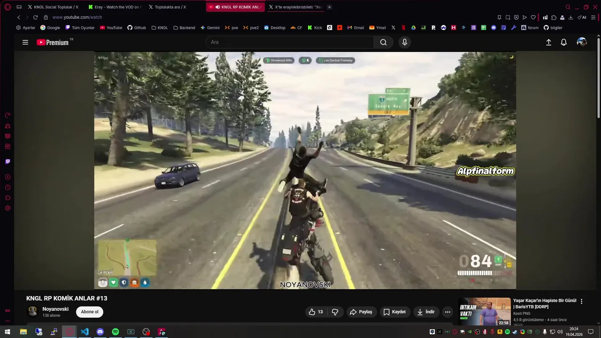Open the YouTube bookmark
The image size is (601, 338).
pos(111,28)
